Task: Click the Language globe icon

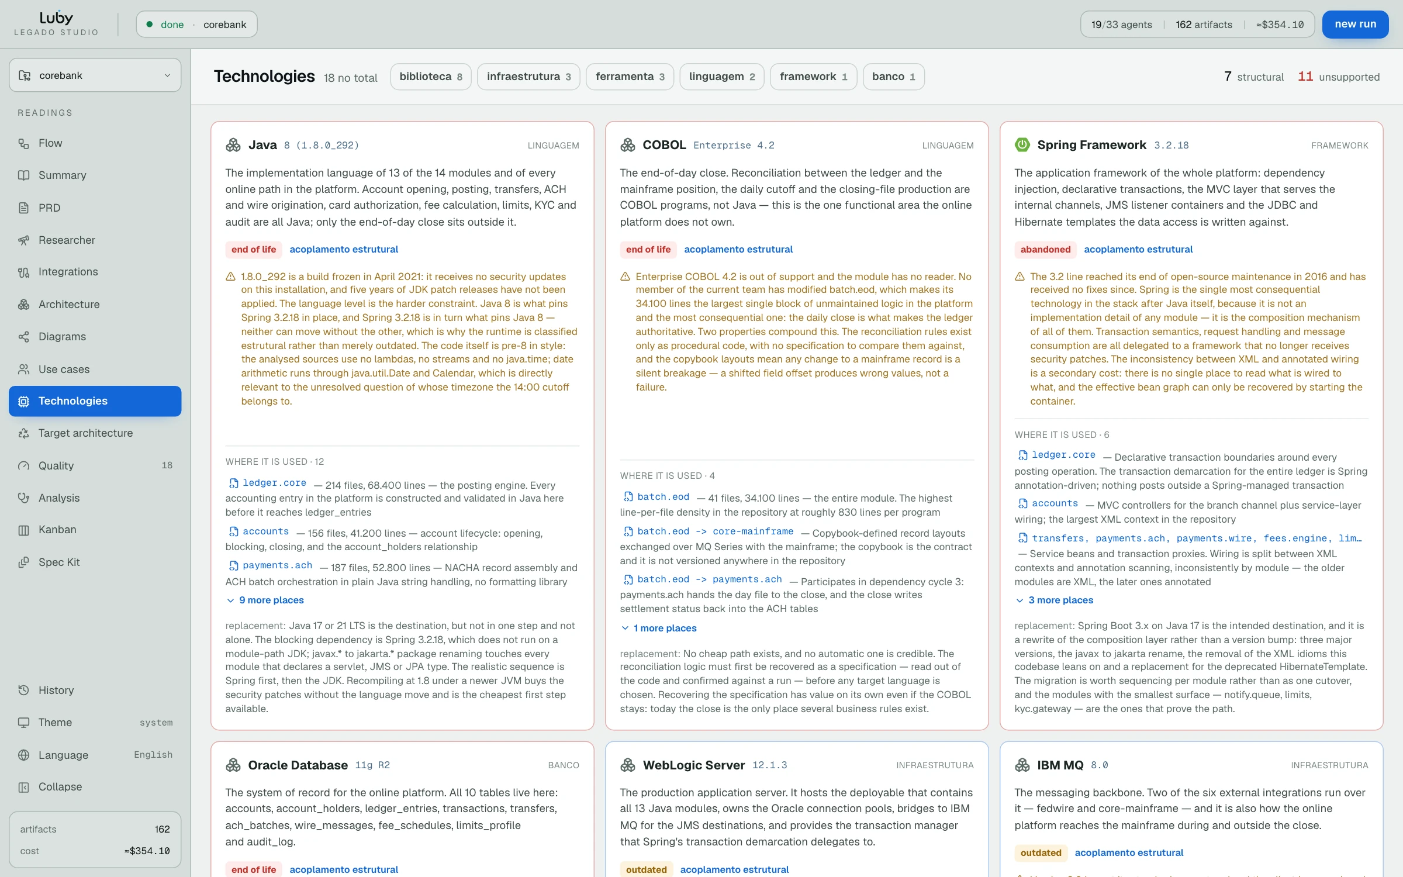Action: 23,755
